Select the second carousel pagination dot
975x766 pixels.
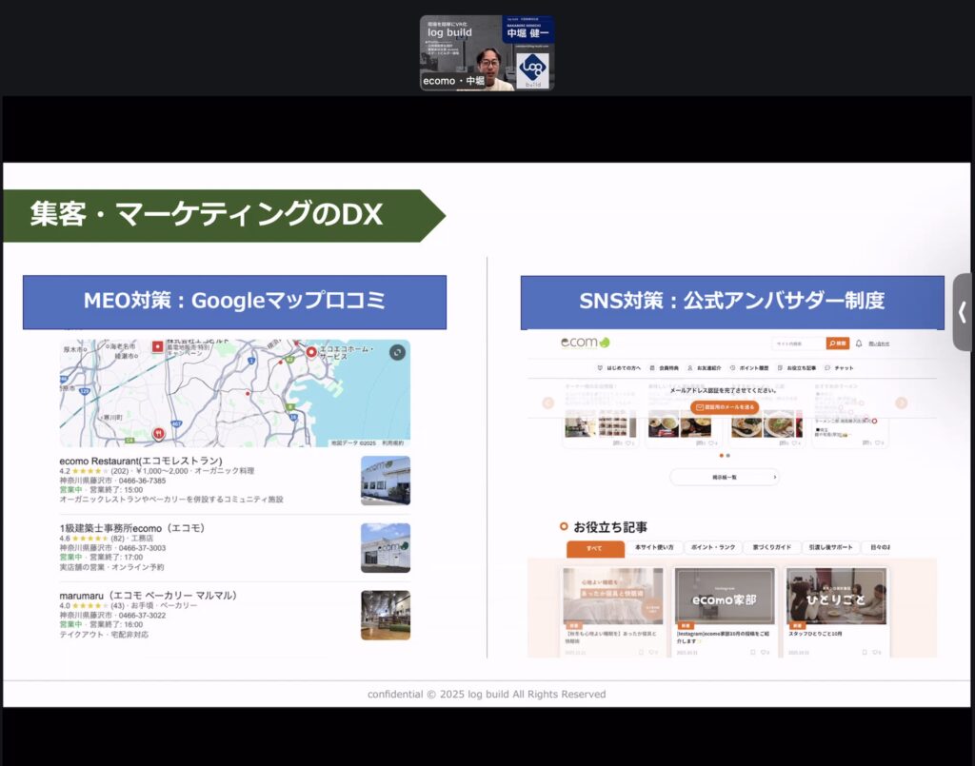click(x=728, y=456)
